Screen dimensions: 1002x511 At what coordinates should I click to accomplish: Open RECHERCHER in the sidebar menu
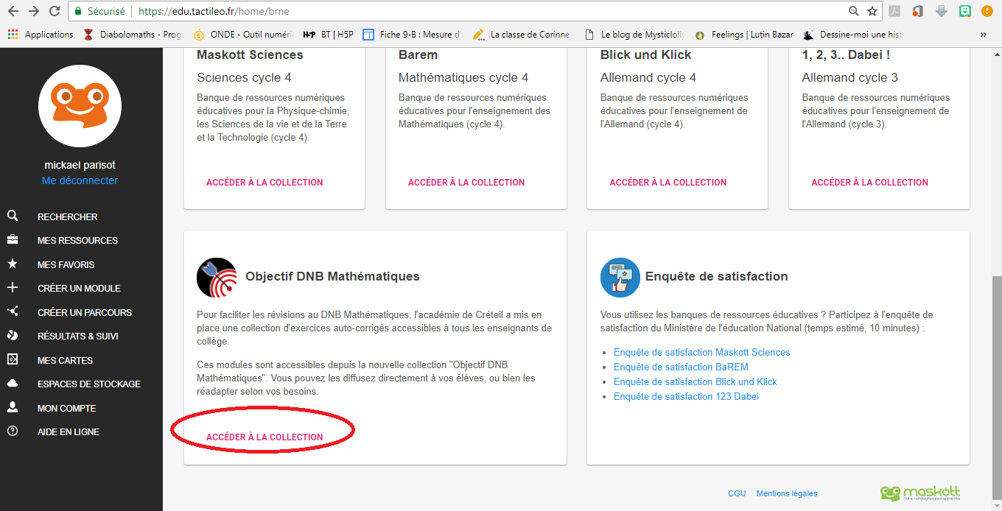(x=68, y=217)
